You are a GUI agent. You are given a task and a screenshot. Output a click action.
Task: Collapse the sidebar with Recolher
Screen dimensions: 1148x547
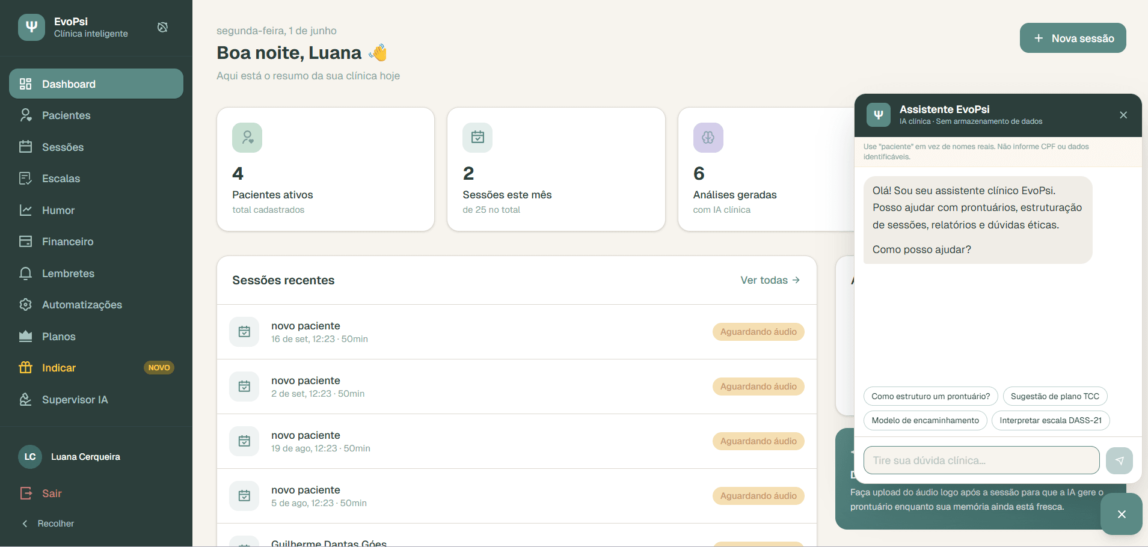point(48,524)
